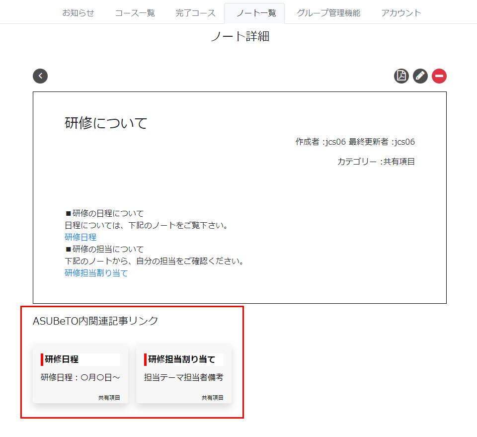Open the 研修担当割り当て related article card title

pos(182,359)
